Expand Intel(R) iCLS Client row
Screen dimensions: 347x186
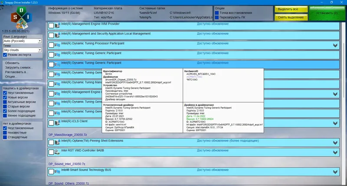click(335, 123)
